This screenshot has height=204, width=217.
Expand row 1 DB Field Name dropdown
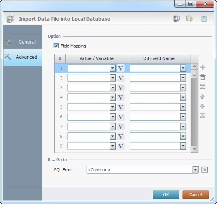pos(183,68)
